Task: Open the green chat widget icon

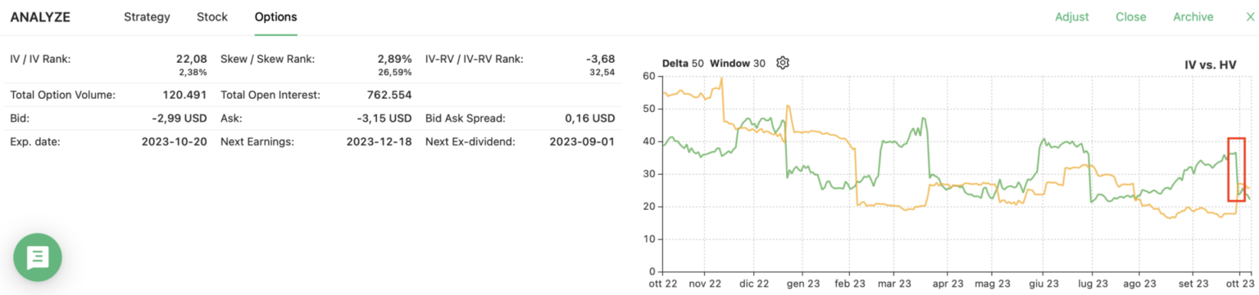Action: pyautogui.click(x=38, y=257)
